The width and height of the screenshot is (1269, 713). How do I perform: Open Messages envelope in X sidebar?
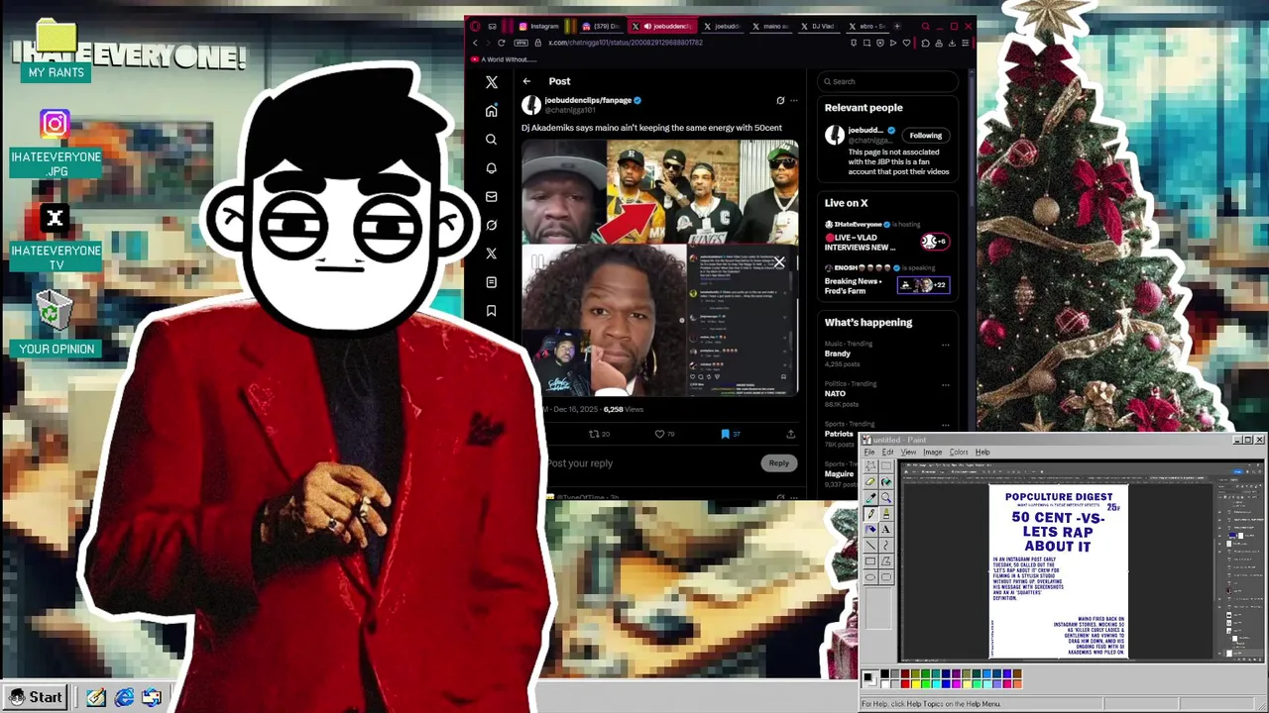[491, 197]
